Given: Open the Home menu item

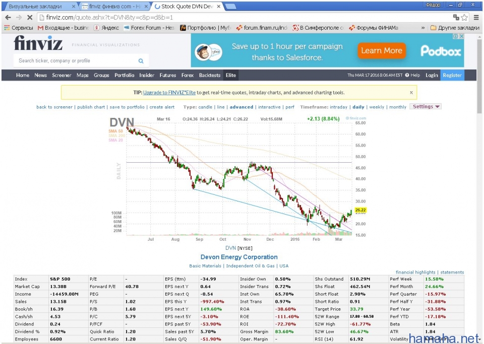Looking at the screenshot, I should point(23,75).
